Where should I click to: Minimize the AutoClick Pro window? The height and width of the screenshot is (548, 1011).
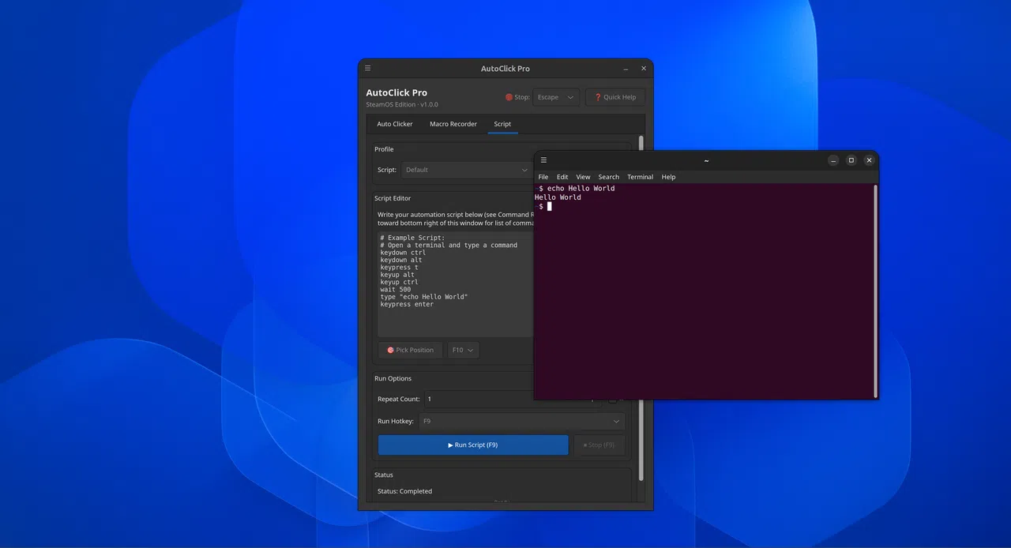tap(626, 69)
